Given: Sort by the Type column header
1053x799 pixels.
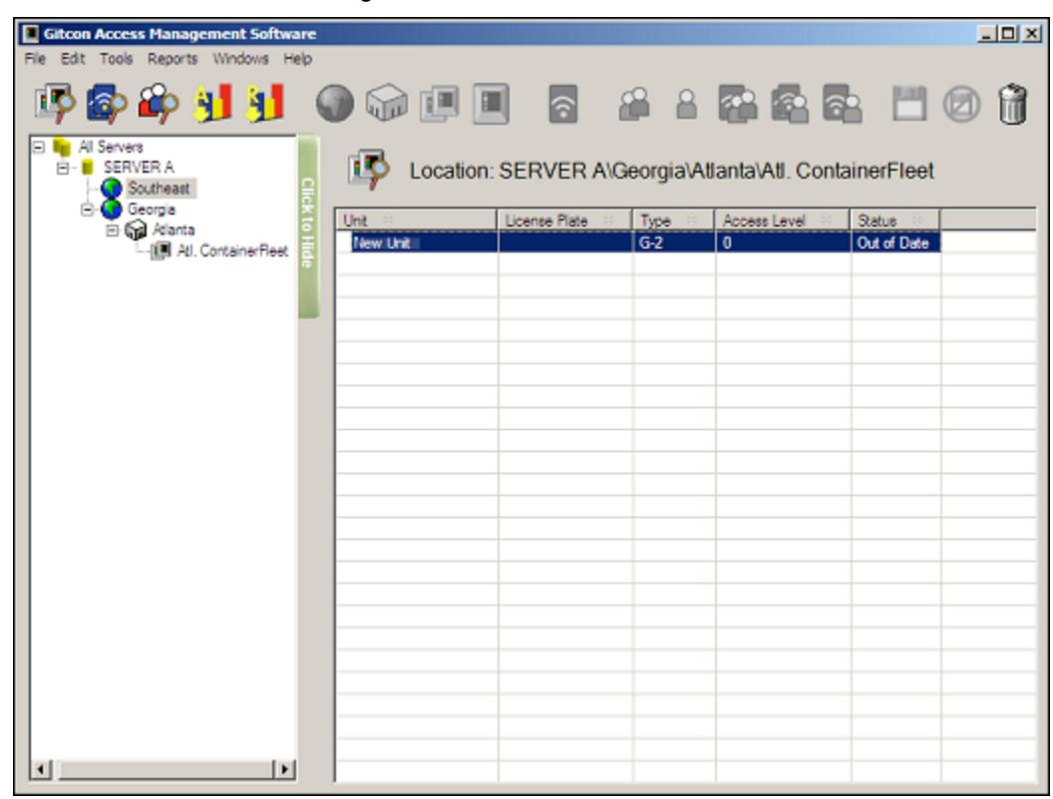Looking at the screenshot, I should [673, 220].
